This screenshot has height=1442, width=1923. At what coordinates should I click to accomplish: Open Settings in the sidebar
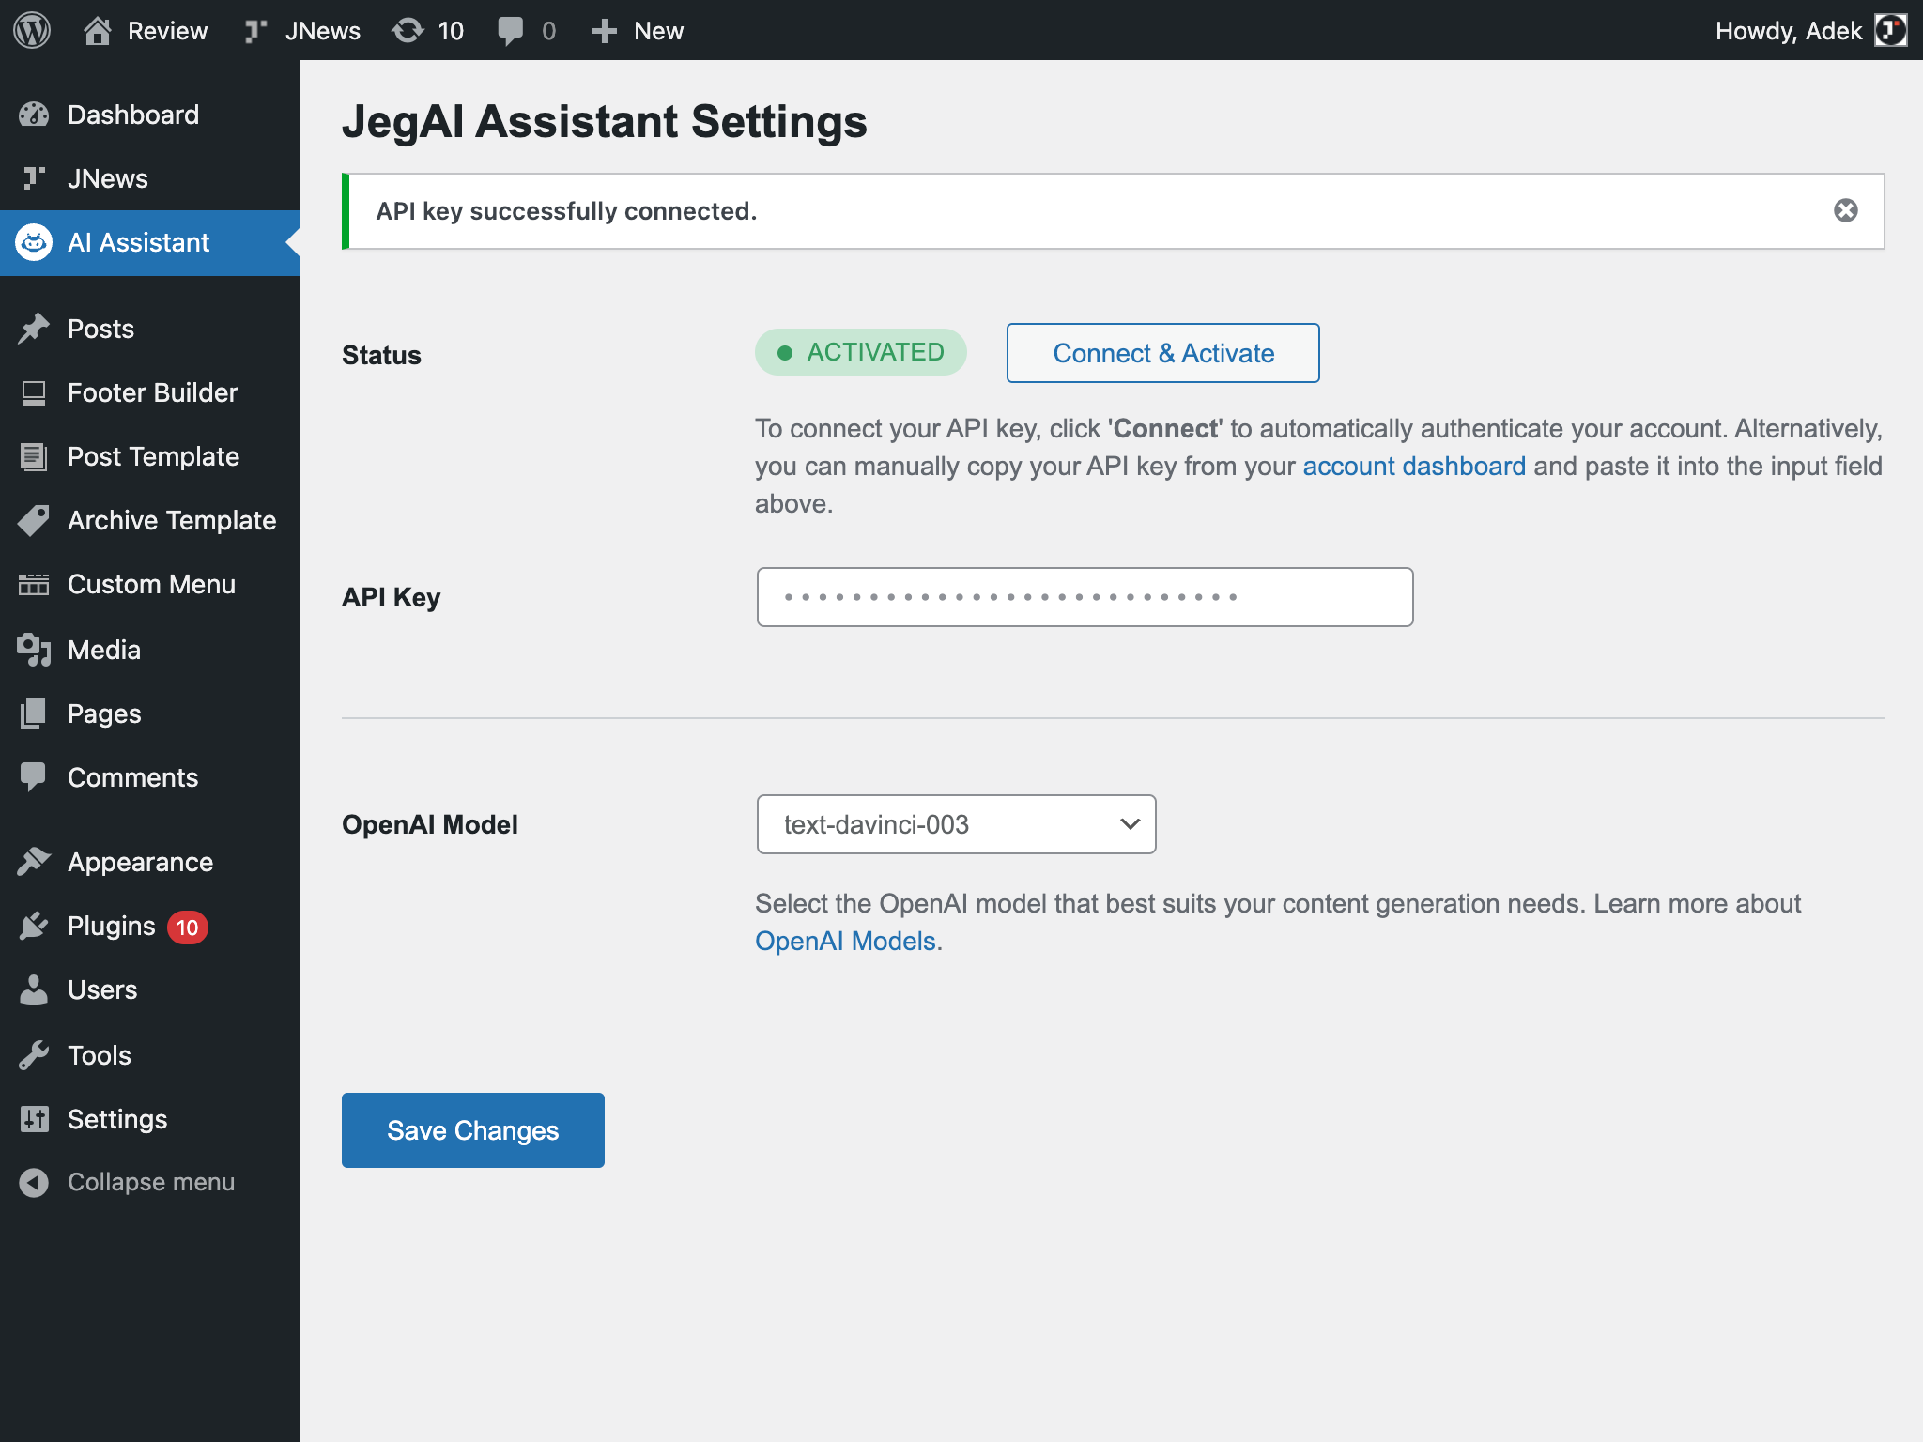pyautogui.click(x=117, y=1119)
